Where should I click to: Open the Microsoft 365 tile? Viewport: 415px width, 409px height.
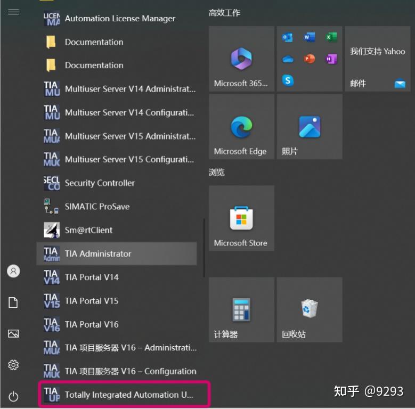point(241,59)
